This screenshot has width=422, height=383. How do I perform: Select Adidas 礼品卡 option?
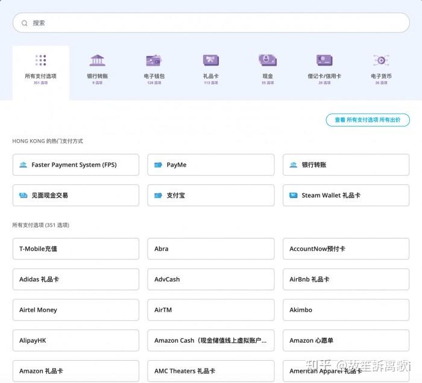[x=76, y=279]
